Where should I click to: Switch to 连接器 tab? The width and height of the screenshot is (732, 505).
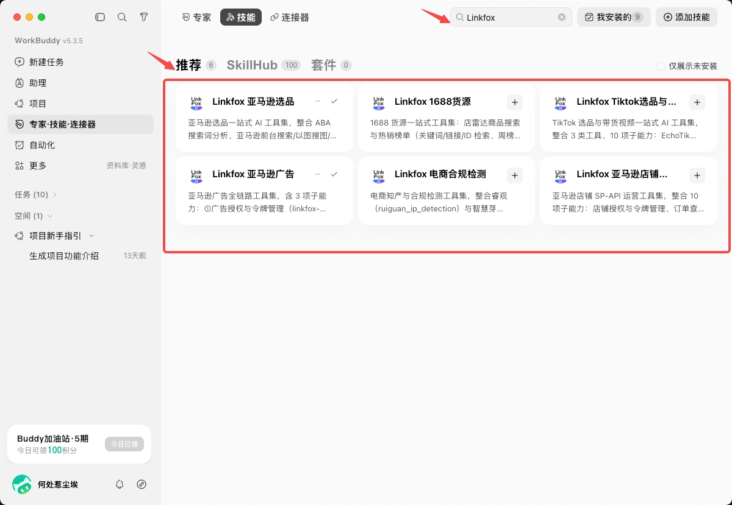coord(290,17)
